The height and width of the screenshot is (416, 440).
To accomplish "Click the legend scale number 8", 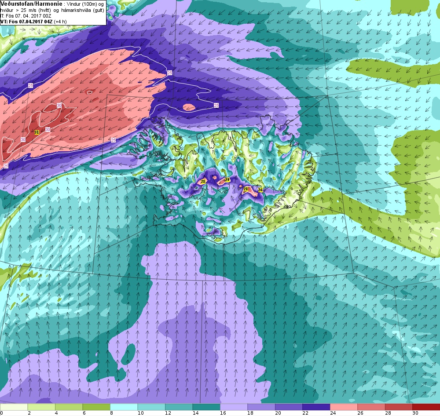I will point(112,413).
